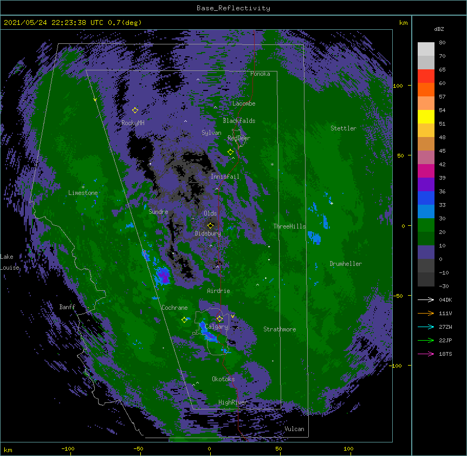The height and width of the screenshot is (456, 467).
Task: Select yellow diamond marker between Olds and Didsbury
Action: coord(211,225)
